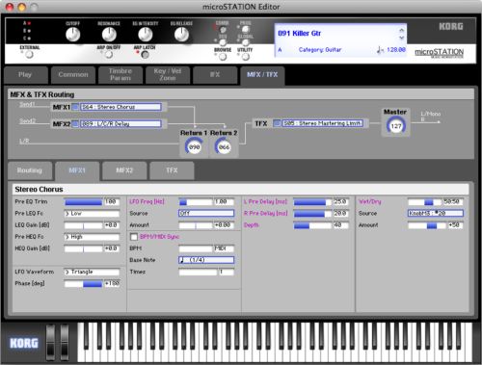
Task: Click the BPM value field
Action: pyautogui.click(x=224, y=248)
